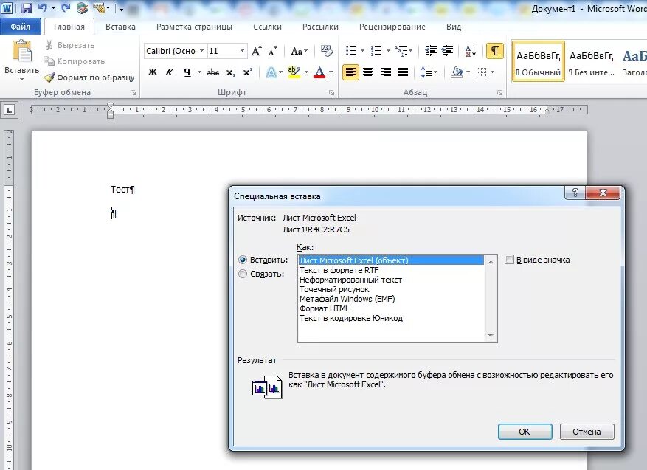Screen dimensions: 647x470
Task: Switch to Разметка страницы tab
Action: coord(194,27)
